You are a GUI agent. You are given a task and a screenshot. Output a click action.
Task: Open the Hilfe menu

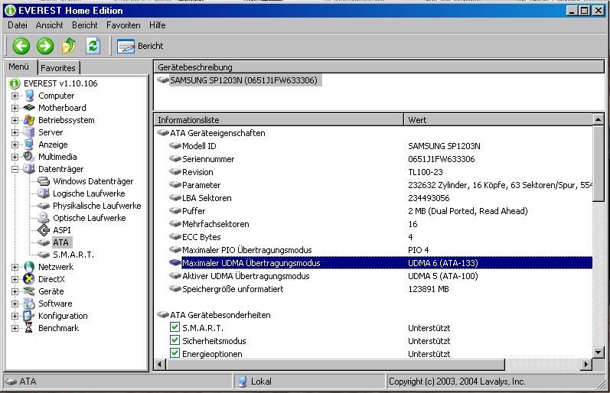coord(158,25)
